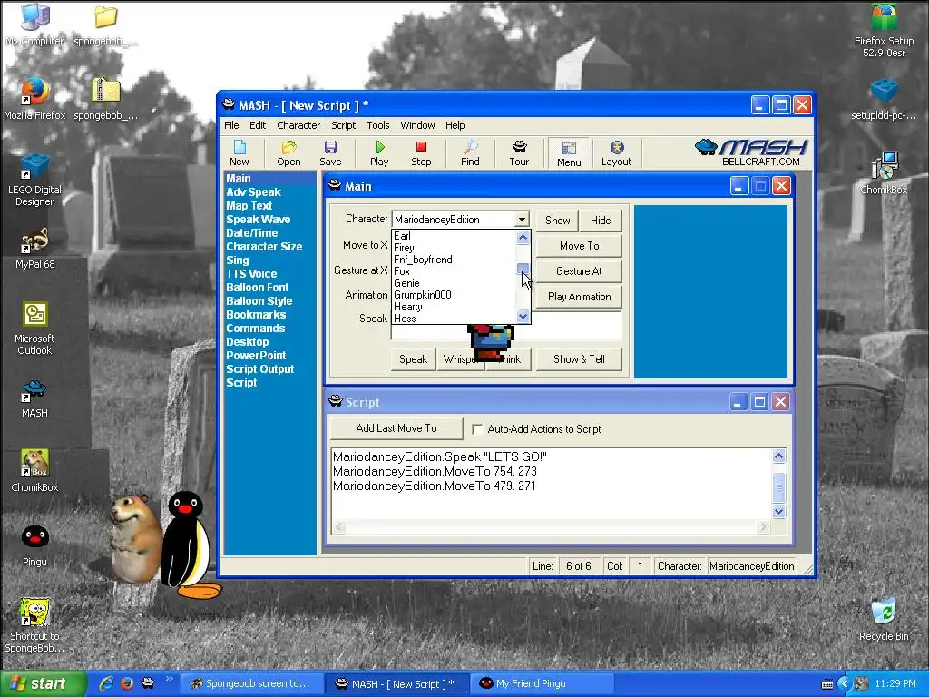
Task: Open My Computer desktop icon
Action: (x=35, y=25)
